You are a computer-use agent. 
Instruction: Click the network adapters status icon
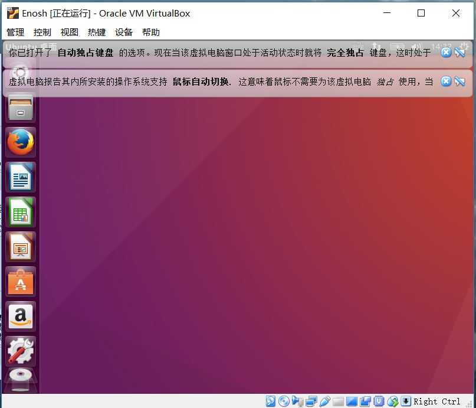(311, 402)
